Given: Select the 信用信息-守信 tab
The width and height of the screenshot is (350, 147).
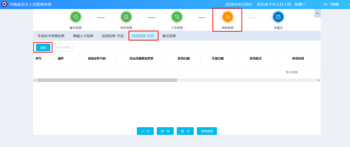Looking at the screenshot, I should 112,36.
